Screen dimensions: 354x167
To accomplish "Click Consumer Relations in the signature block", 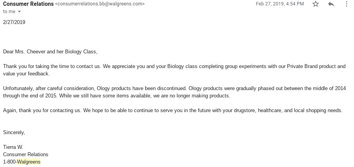I will coord(26,155).
